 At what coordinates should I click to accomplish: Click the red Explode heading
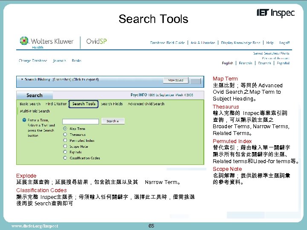[26, 176]
